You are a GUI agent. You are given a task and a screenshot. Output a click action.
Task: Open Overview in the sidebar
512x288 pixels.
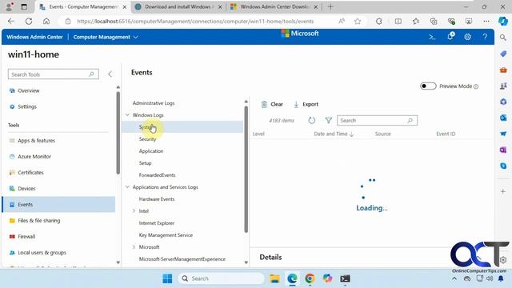point(58,90)
